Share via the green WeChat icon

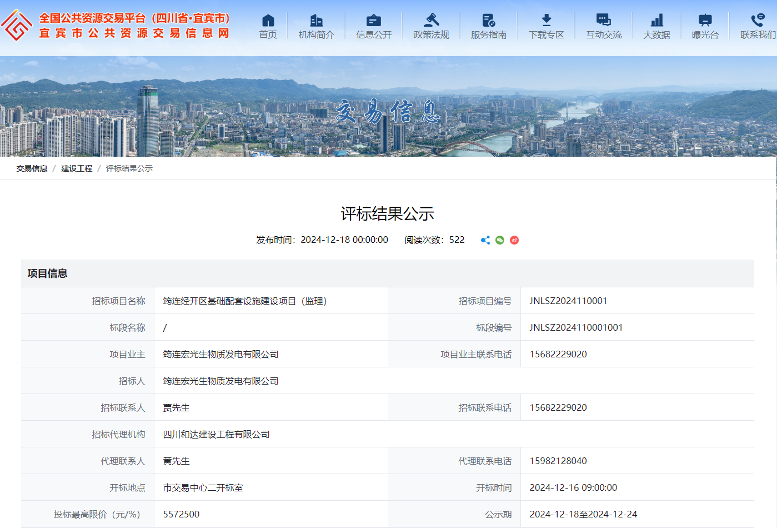click(500, 240)
